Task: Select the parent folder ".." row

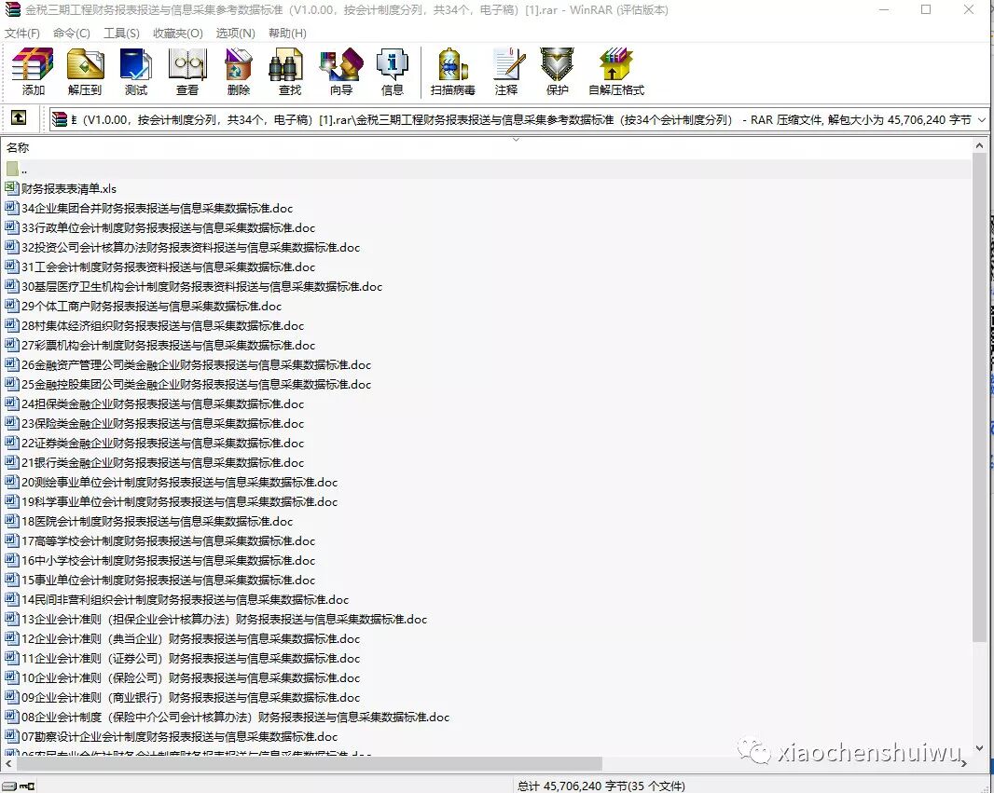Action: click(x=486, y=169)
